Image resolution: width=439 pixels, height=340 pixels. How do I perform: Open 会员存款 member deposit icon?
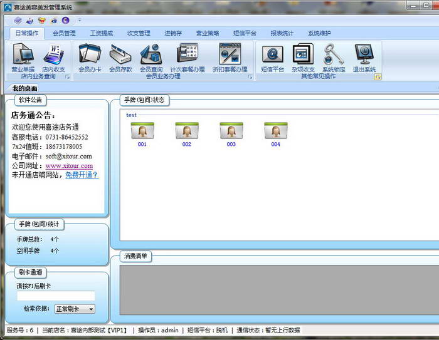120,58
